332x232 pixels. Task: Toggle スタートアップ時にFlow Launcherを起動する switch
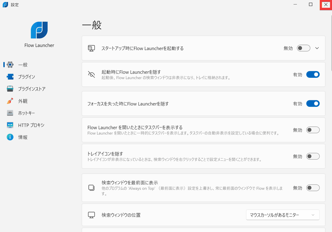304,48
